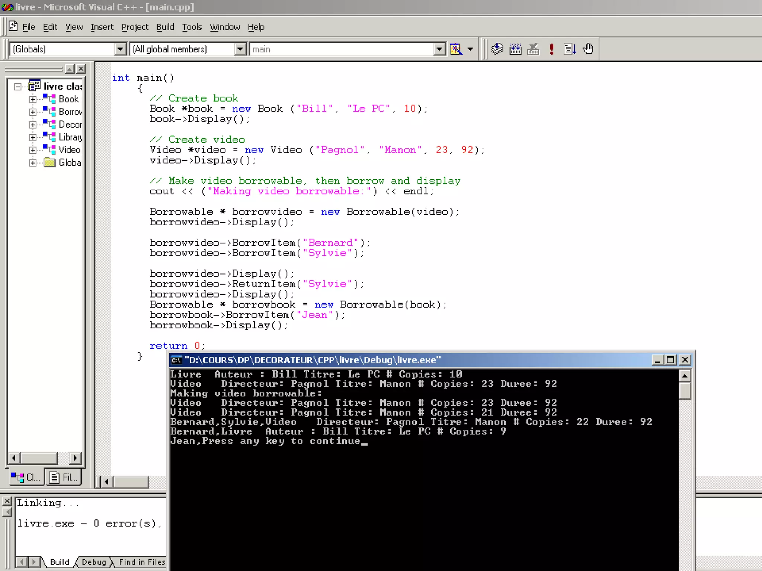Screen dimensions: 762x571
Task: Expand the Book class node
Action: (33, 99)
